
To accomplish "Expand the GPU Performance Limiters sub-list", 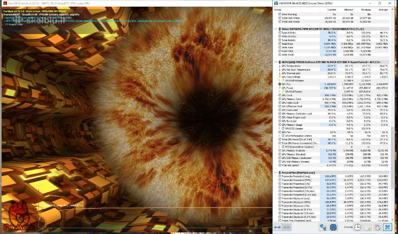I will 279,136.
